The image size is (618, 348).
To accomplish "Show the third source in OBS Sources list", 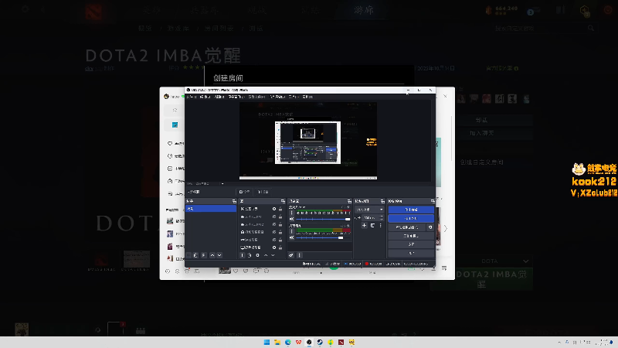I will click(x=274, y=224).
